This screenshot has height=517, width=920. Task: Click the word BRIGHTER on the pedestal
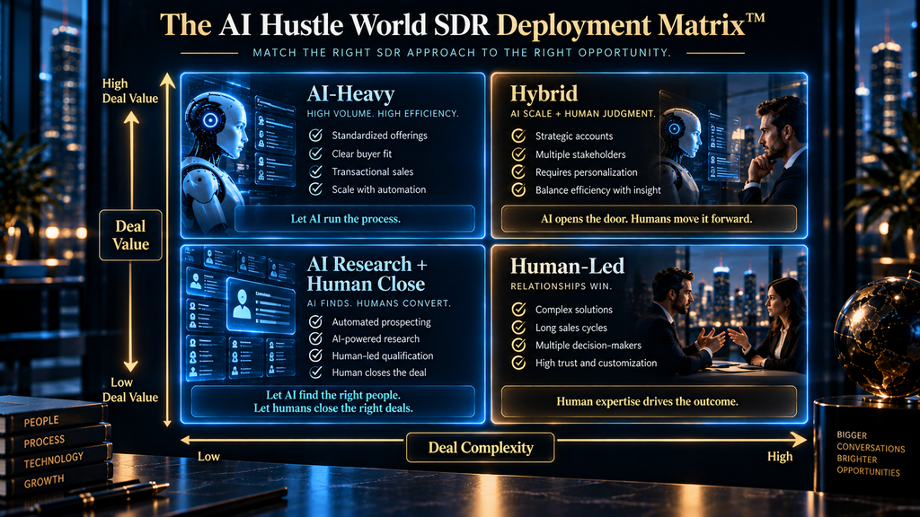pos(856,459)
